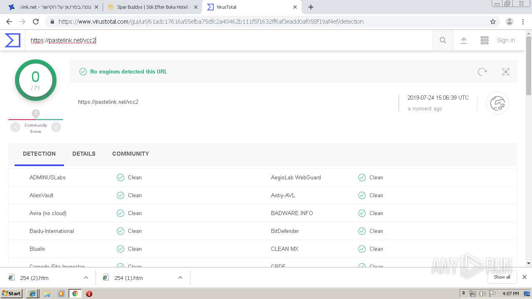Click the scan date 2019-07-24 text
Screen dimensions: 532x299
coord(438,98)
